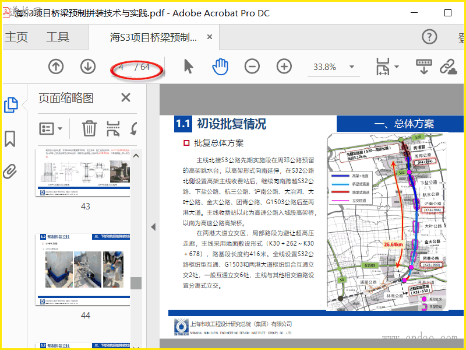Click the total page count 64

coord(145,67)
